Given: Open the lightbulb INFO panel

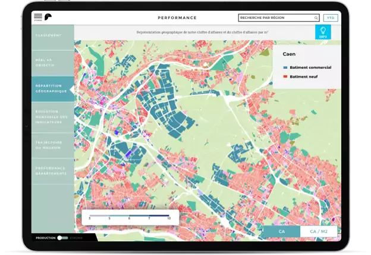Looking at the screenshot, I should [323, 32].
